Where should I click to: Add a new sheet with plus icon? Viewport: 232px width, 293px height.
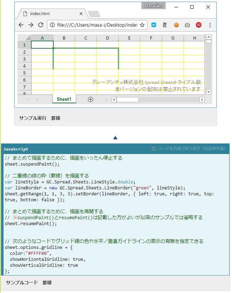point(91,99)
